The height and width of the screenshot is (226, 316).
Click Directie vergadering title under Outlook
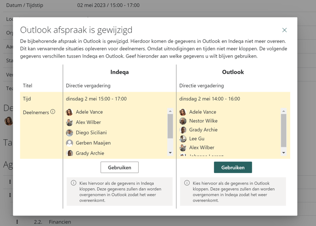[202, 86]
